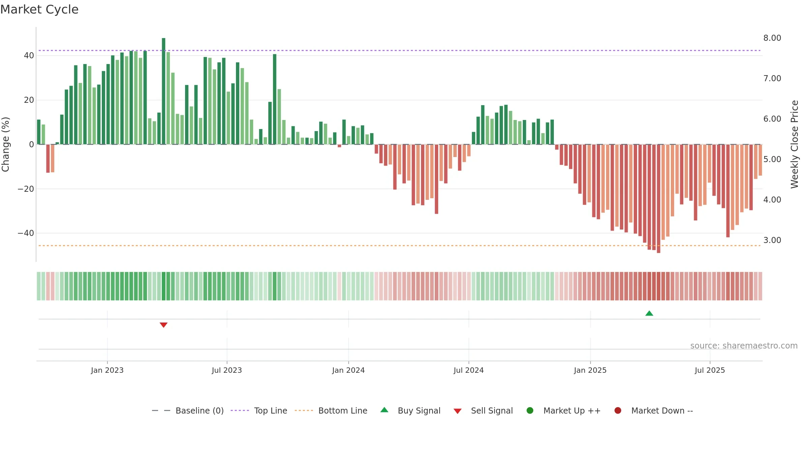Click the 3.00 price axis tick label
809x455 pixels.
click(772, 240)
